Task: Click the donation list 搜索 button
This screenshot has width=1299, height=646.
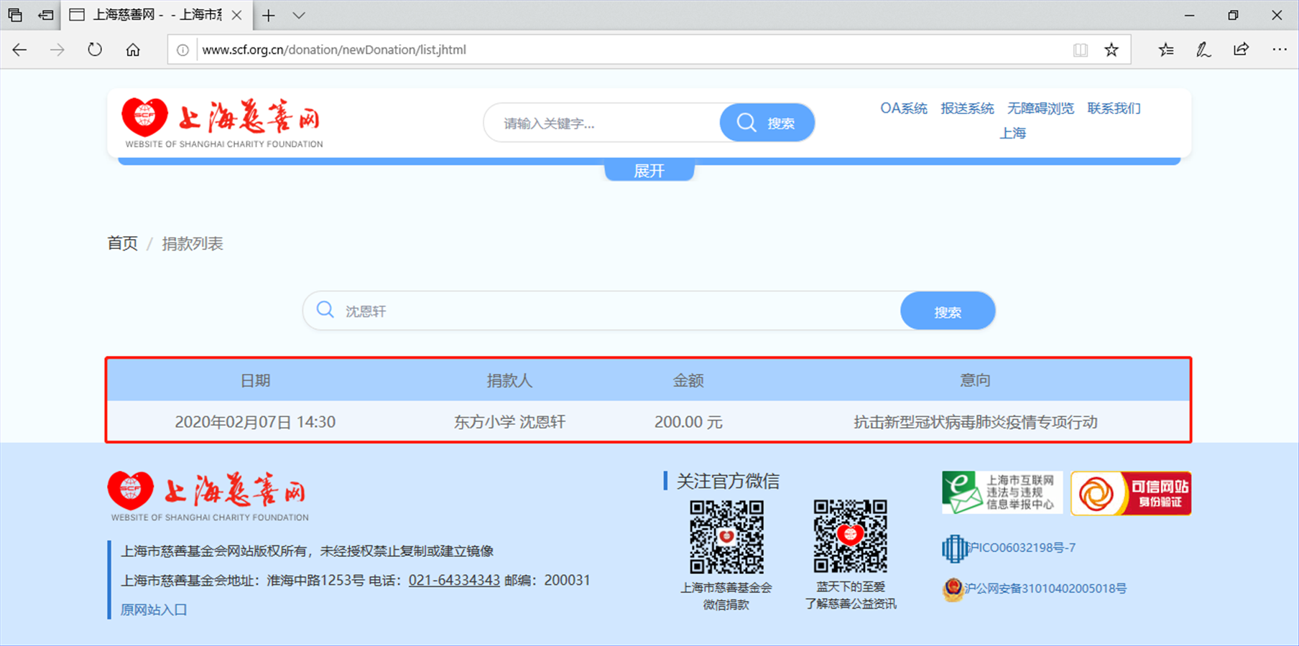Action: pyautogui.click(x=947, y=312)
